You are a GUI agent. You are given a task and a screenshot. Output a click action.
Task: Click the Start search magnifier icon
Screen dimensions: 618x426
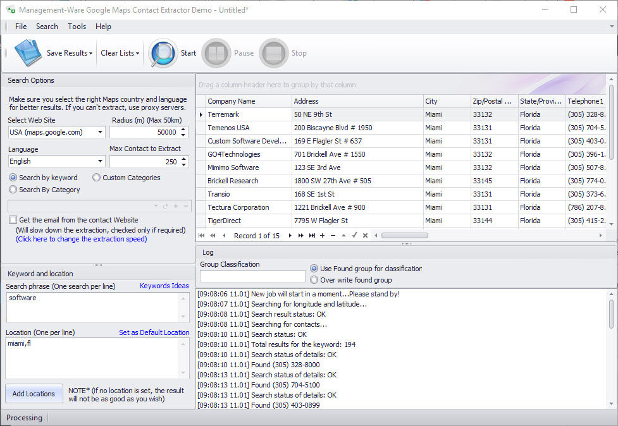coord(163,53)
